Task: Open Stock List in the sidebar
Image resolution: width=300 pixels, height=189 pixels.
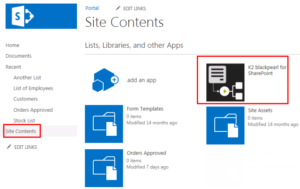Action: 24,121
